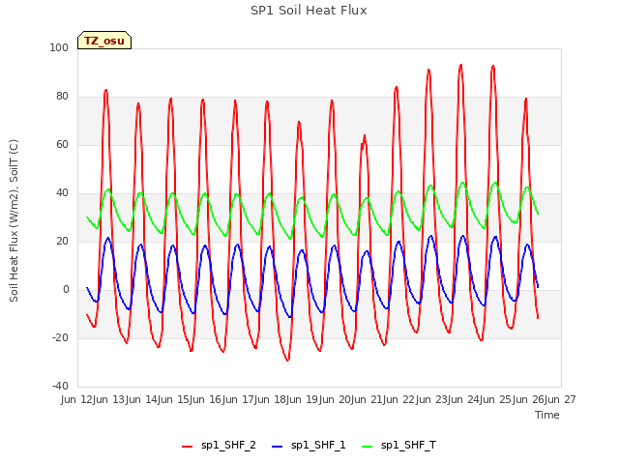Click the Jun 18 x-axis tick label
This screenshot has height=464, width=619.
point(271,399)
